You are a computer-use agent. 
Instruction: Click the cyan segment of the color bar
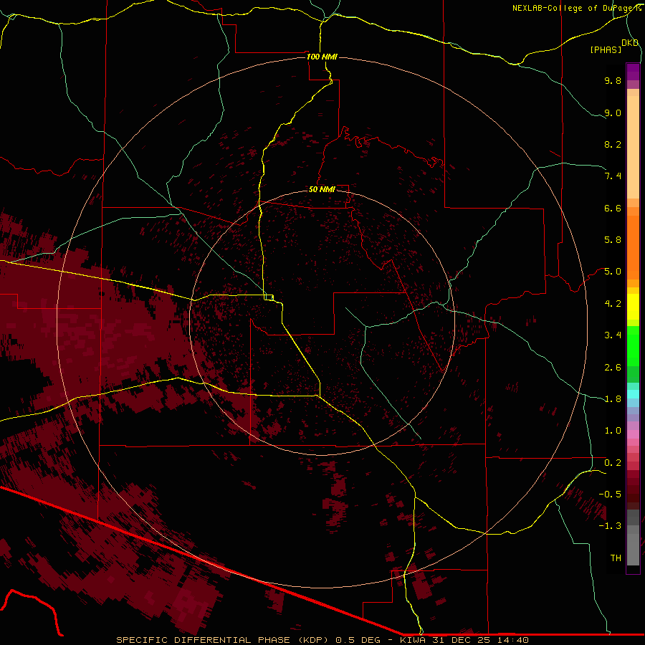point(633,394)
